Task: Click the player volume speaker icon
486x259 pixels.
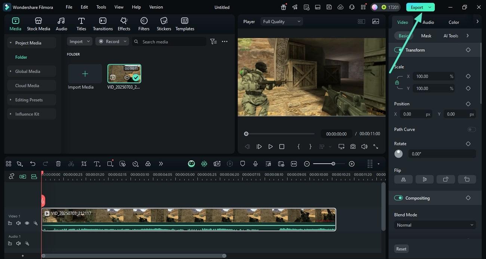Action: [x=364, y=147]
